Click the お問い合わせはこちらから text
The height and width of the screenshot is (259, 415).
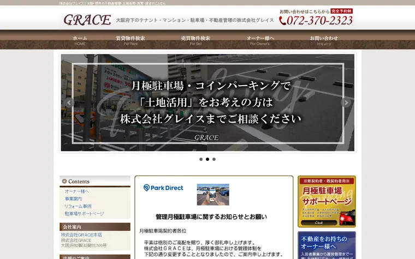(x=305, y=11)
